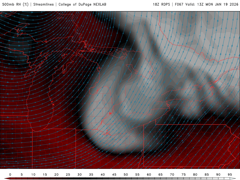Click the 'Streamlines' label in header
This screenshot has height=180, width=240.
43,4
